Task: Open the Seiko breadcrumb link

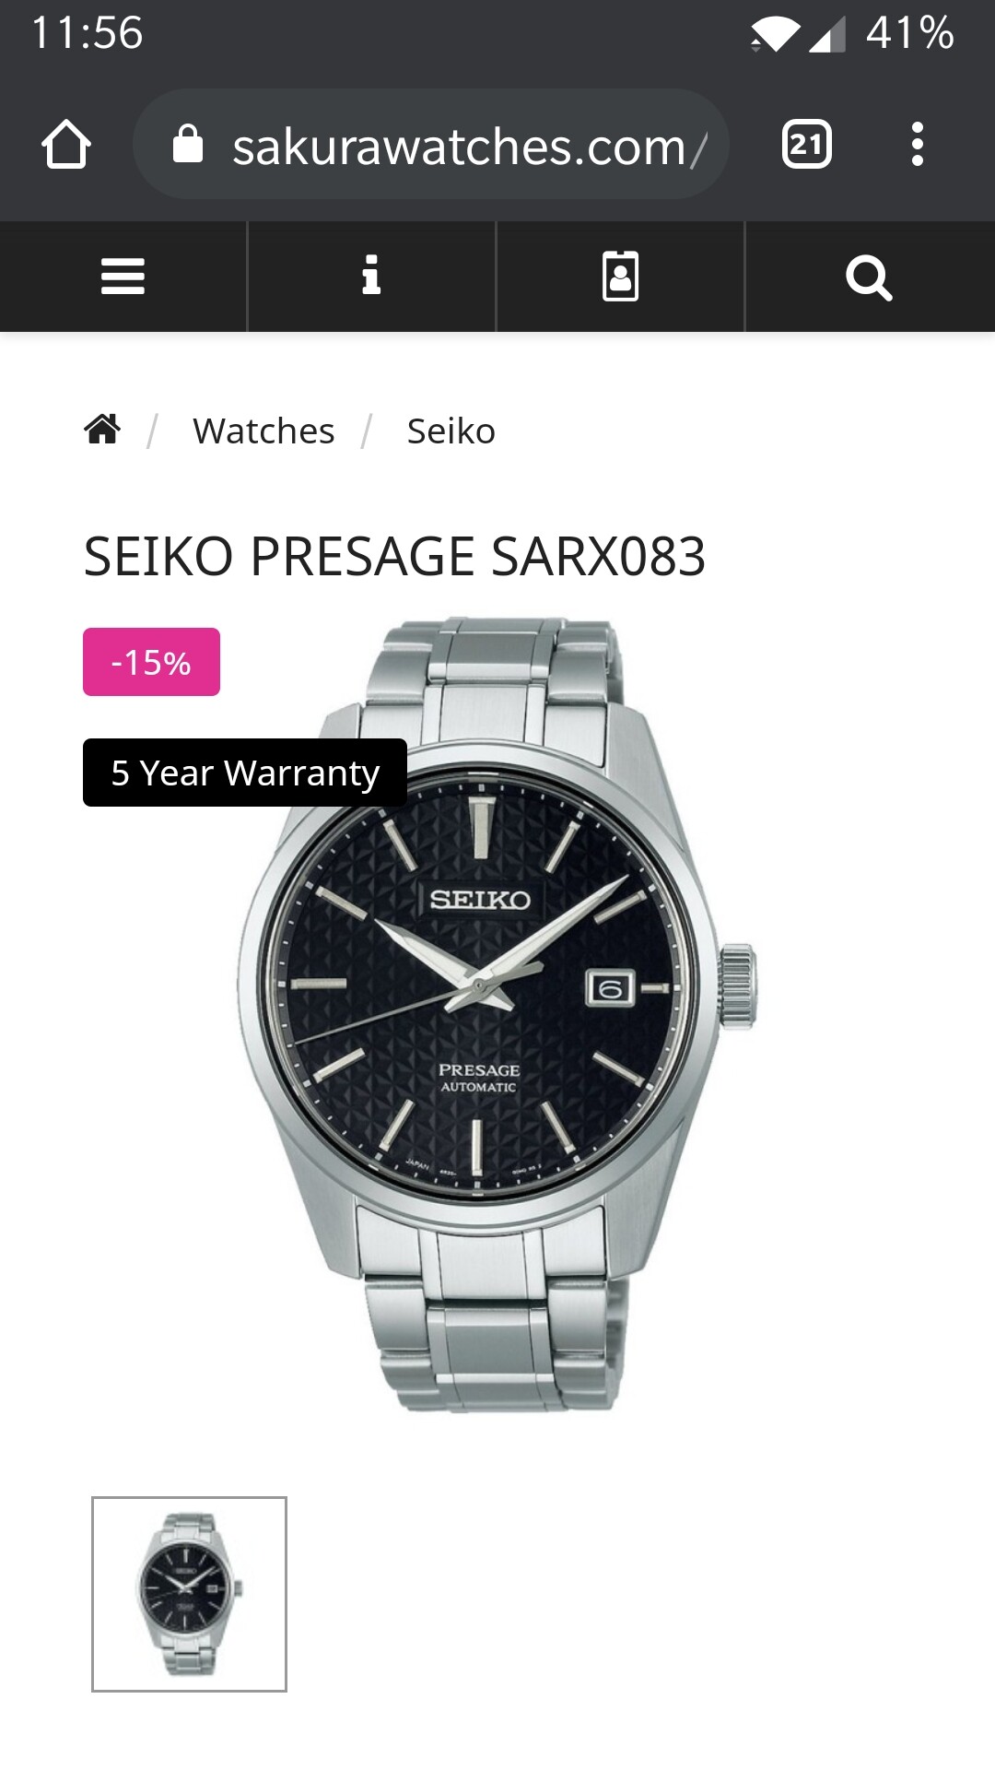Action: tap(451, 431)
